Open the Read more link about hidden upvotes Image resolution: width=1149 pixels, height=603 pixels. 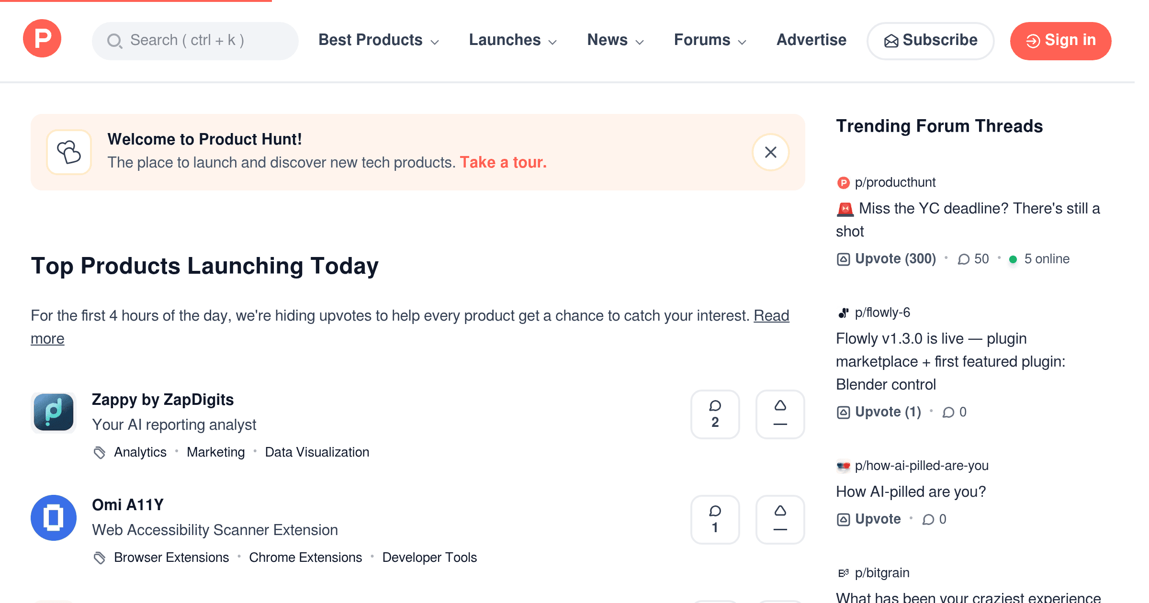point(771,316)
